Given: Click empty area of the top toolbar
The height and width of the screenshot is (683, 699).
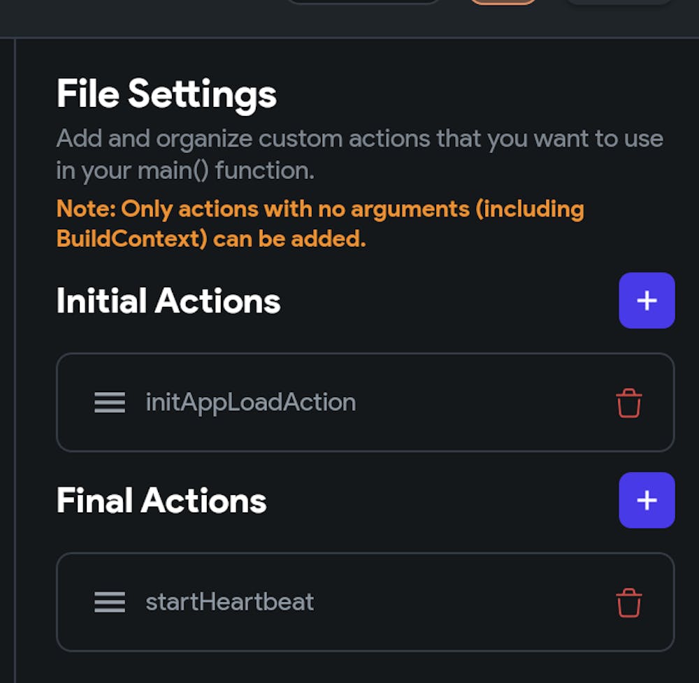Looking at the screenshot, I should (140, 17).
